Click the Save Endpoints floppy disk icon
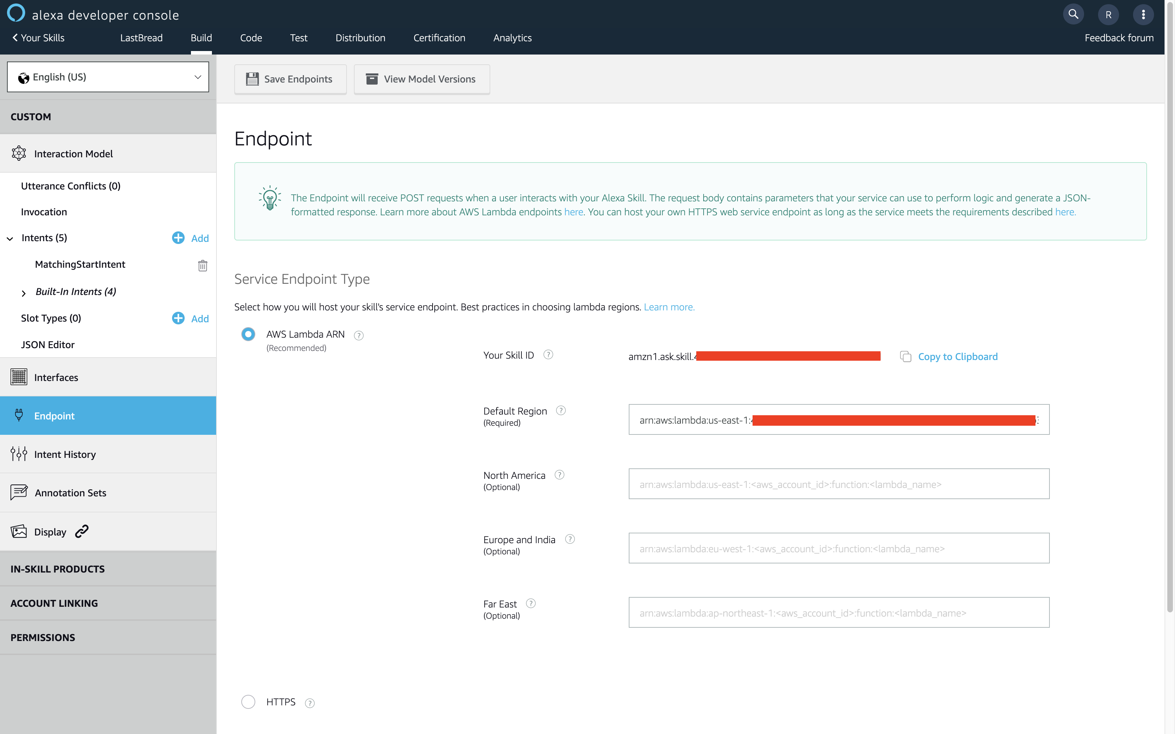Image resolution: width=1175 pixels, height=734 pixels. [252, 79]
